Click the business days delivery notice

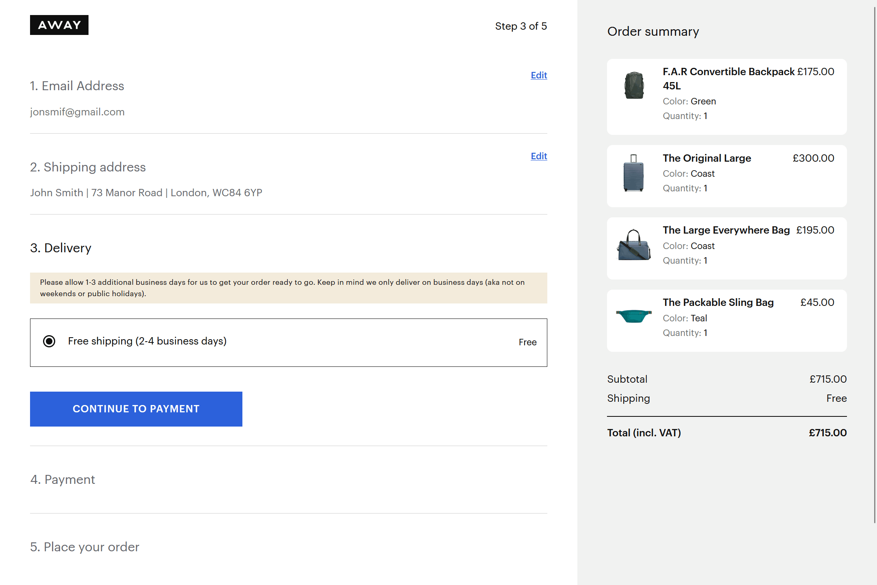(x=289, y=288)
